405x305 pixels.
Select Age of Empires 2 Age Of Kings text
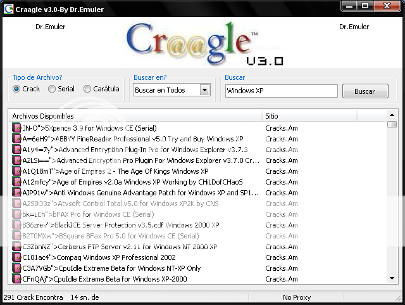pyautogui.click(x=115, y=171)
